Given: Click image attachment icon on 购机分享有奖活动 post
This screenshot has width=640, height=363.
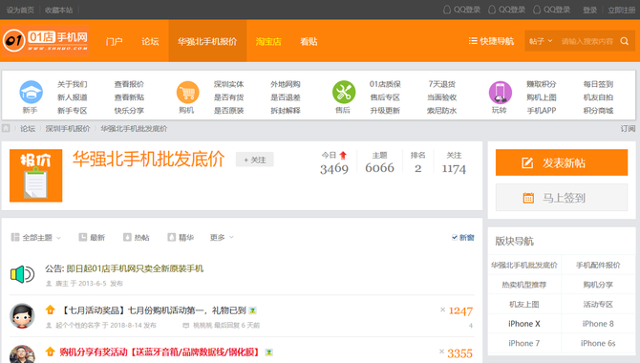Looking at the screenshot, I should click(268, 352).
